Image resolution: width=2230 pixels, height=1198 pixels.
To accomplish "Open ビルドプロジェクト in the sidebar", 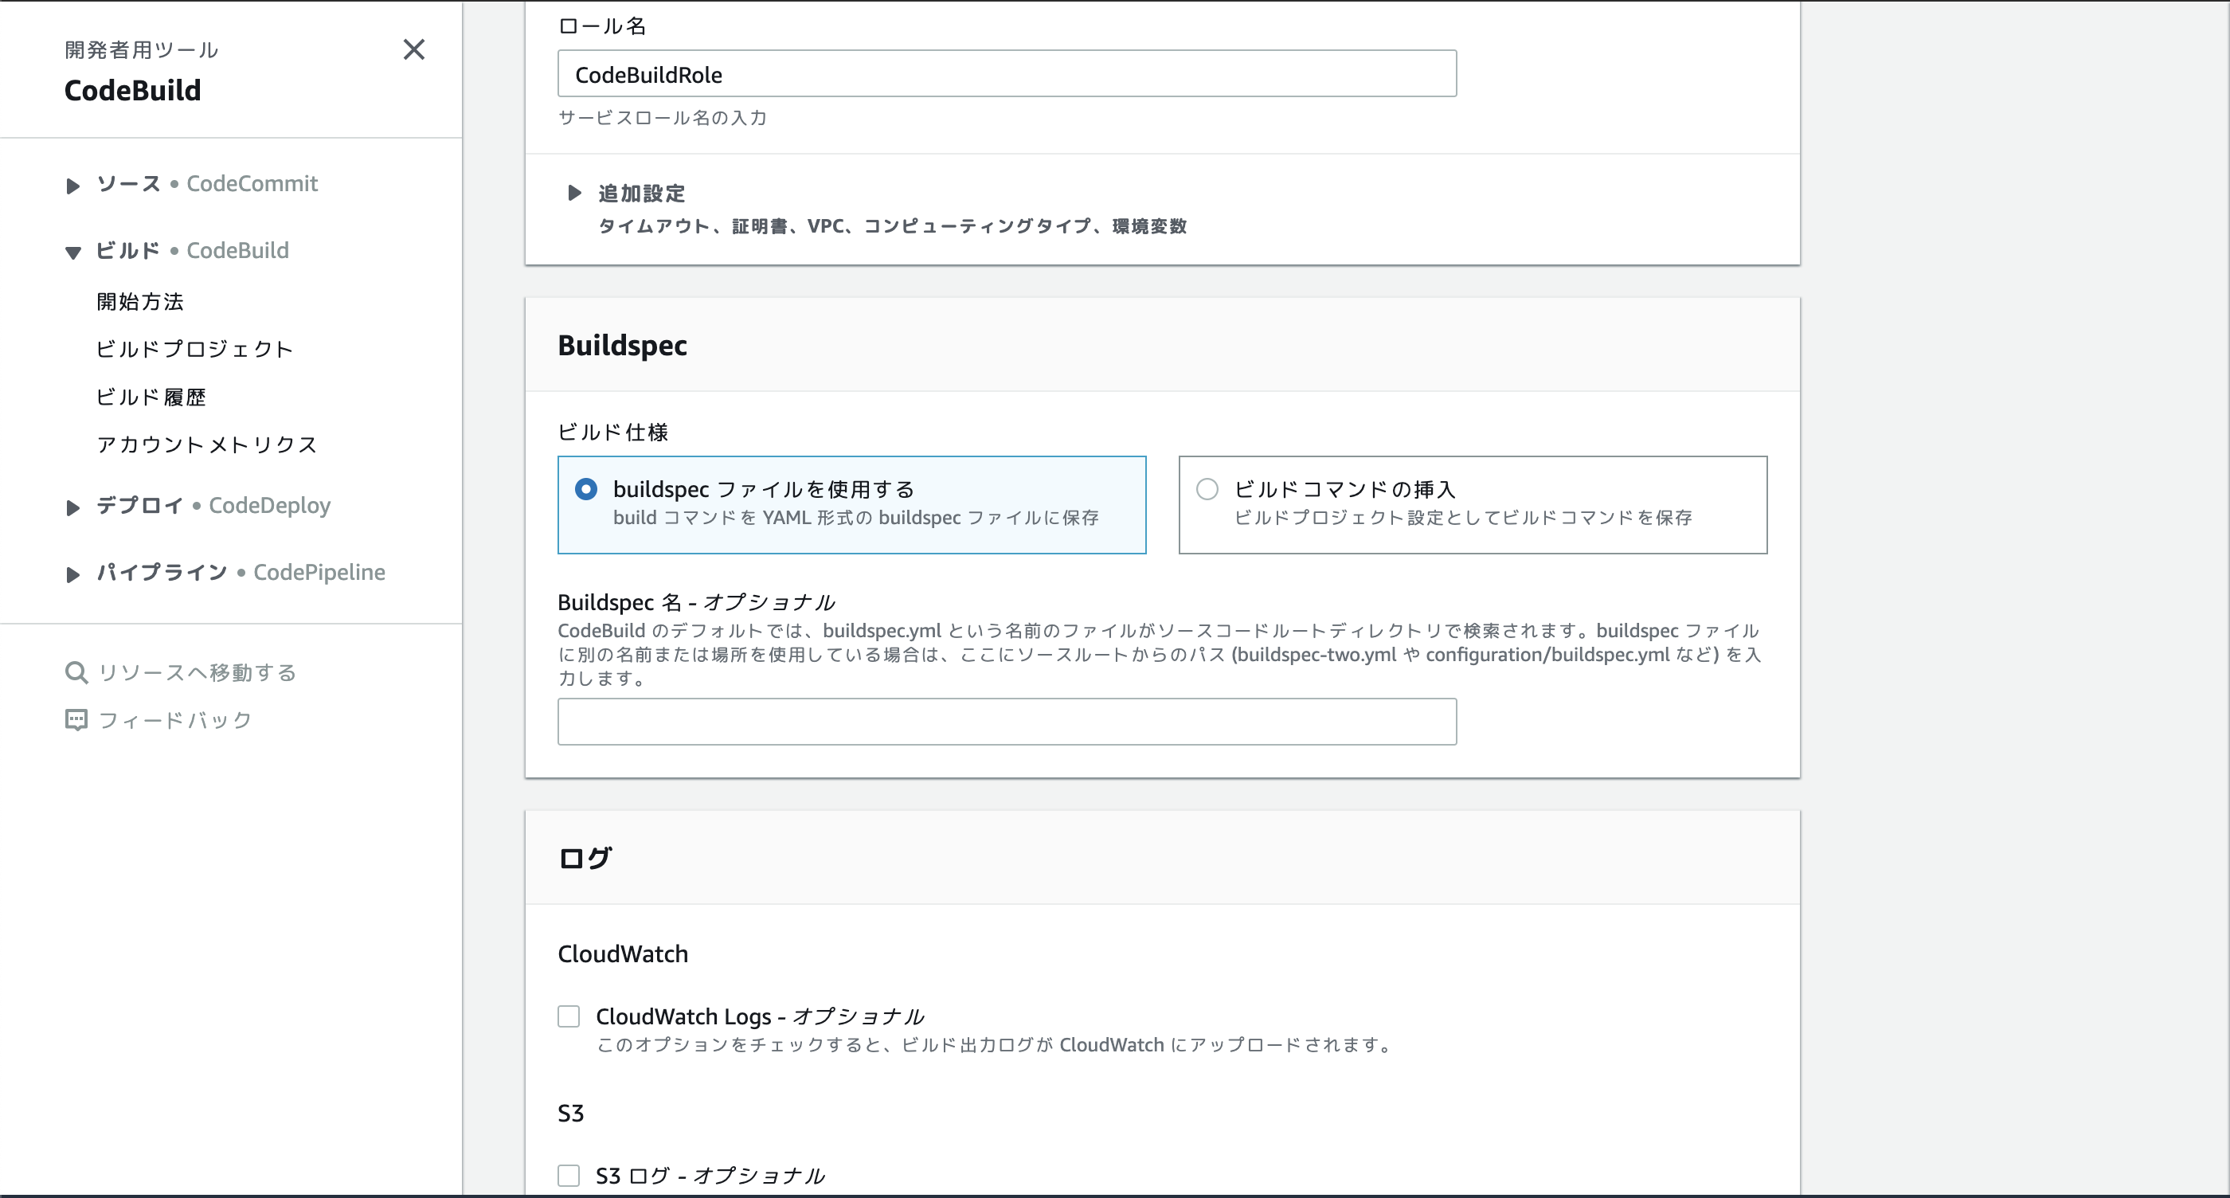I will point(195,349).
